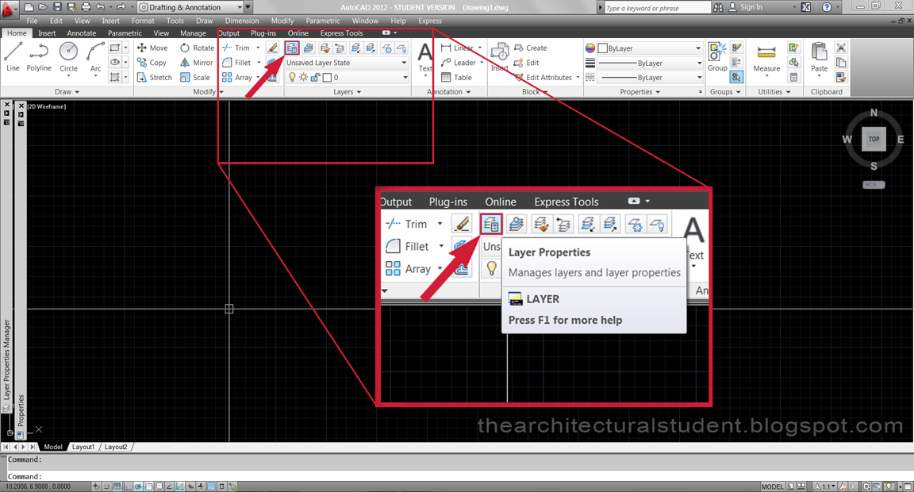Toggle Snap Mode in status bar
The height and width of the screenshot is (492, 914).
[106, 486]
